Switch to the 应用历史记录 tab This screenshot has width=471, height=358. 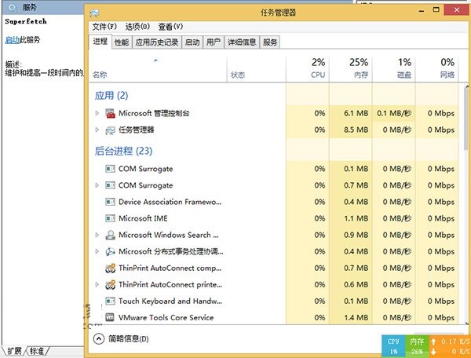coord(157,42)
